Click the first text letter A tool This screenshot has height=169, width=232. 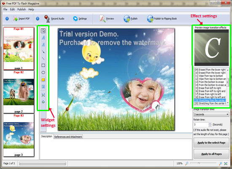click(43, 38)
